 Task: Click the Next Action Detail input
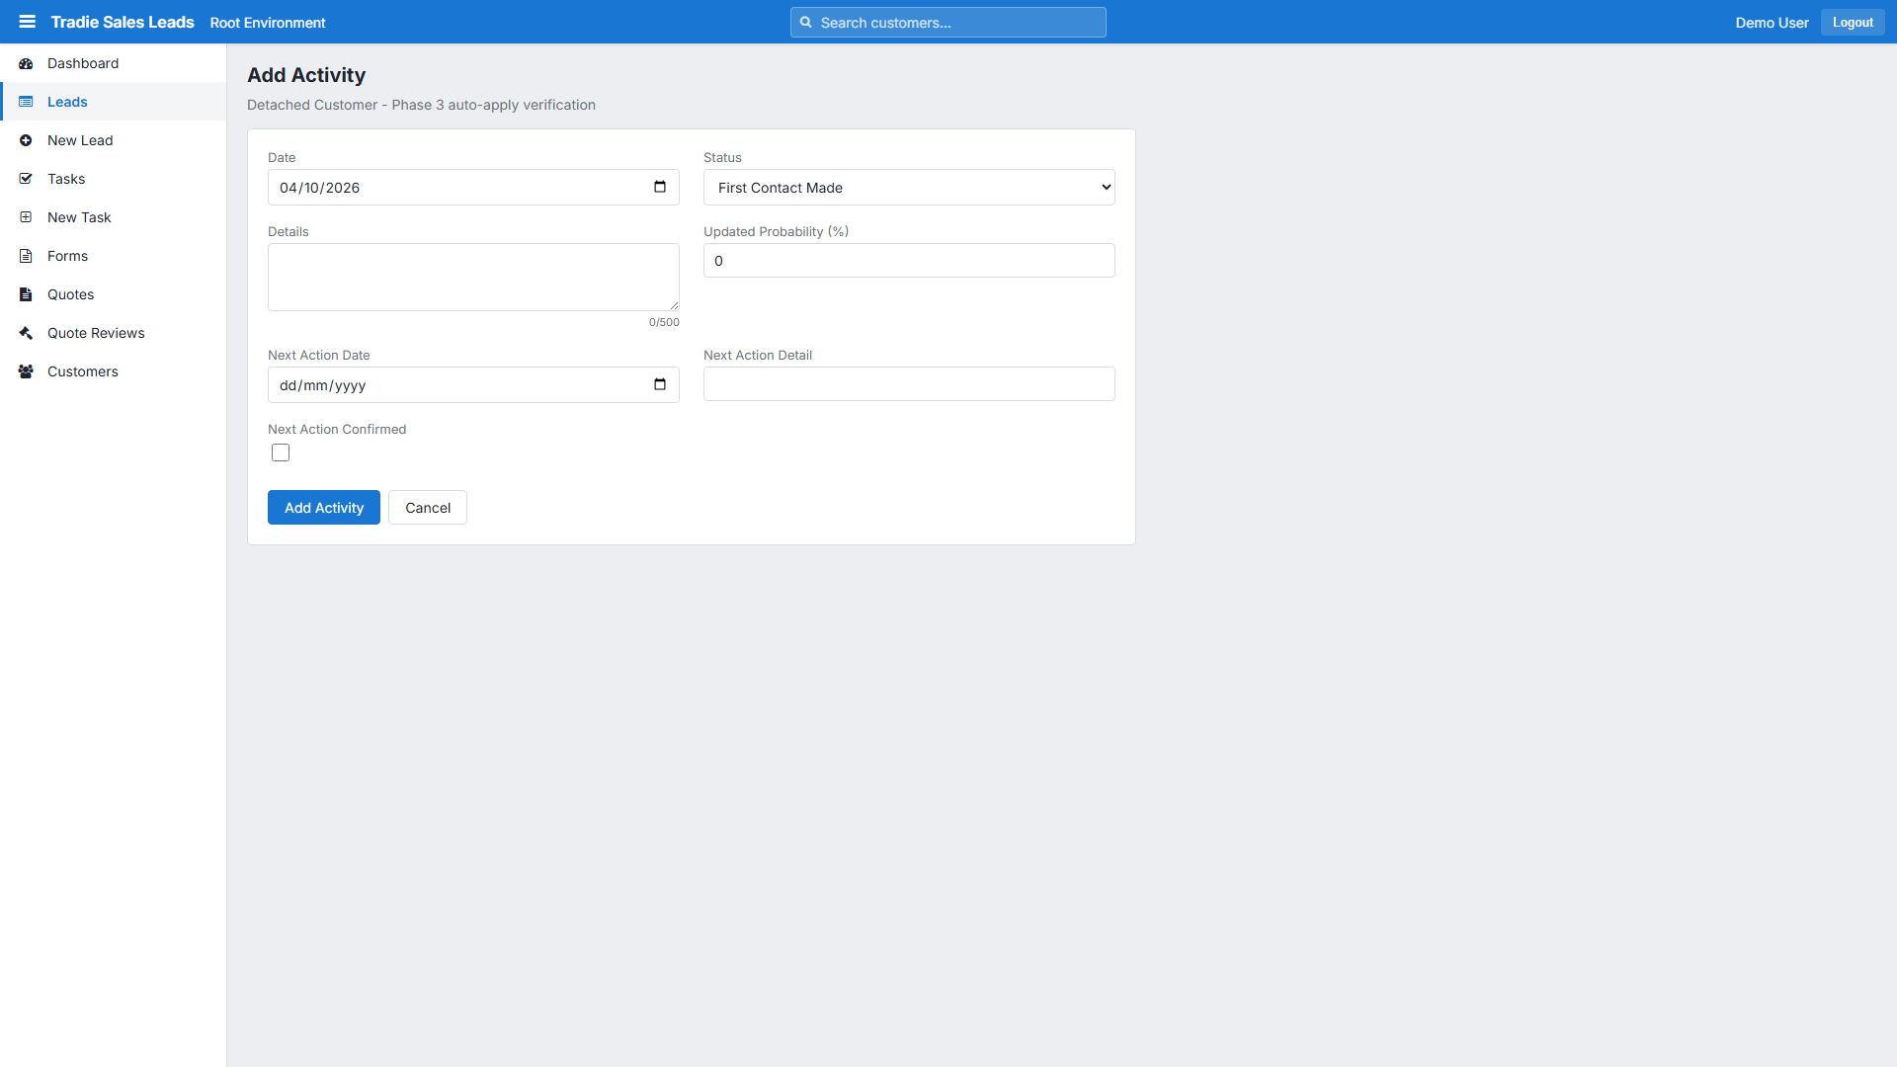pos(909,384)
